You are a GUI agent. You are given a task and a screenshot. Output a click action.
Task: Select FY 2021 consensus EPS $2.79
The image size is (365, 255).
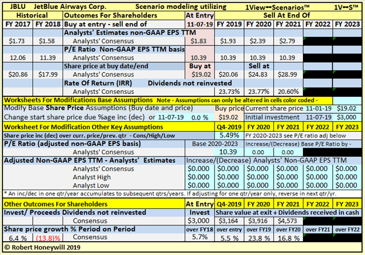(287, 41)
